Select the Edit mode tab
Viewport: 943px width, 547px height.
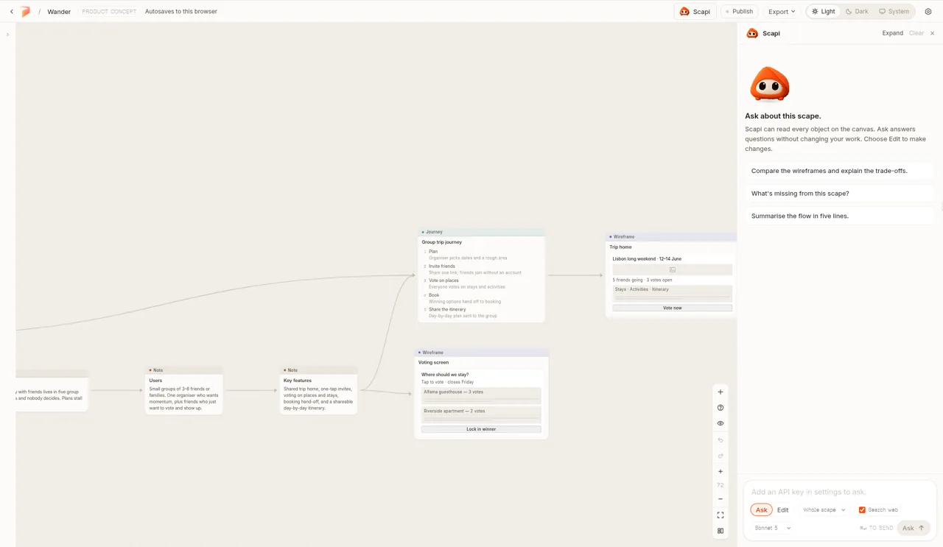[782, 510]
